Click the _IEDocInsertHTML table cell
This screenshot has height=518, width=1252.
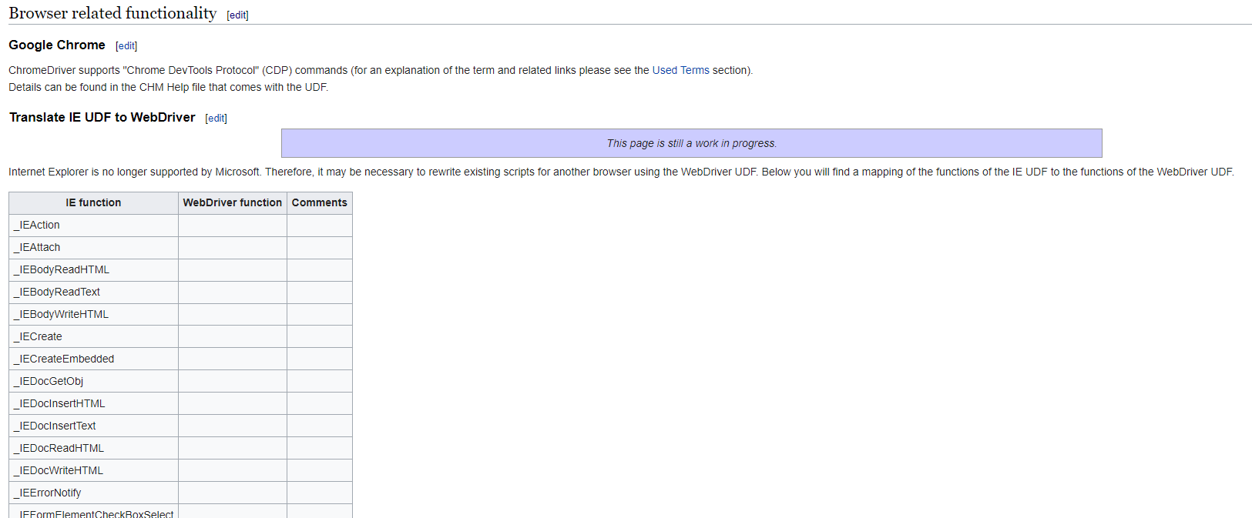point(93,404)
